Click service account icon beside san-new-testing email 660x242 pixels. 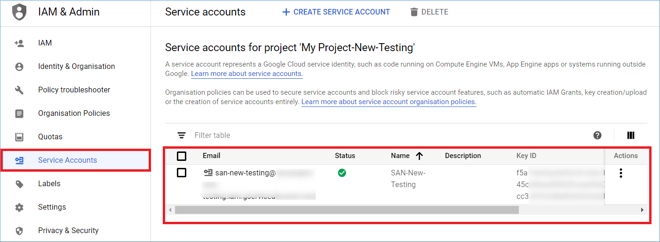pyautogui.click(x=208, y=173)
